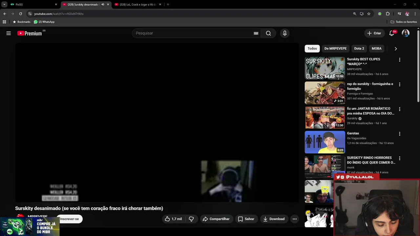
Task: View site information icon in address bar
Action: (x=30, y=14)
